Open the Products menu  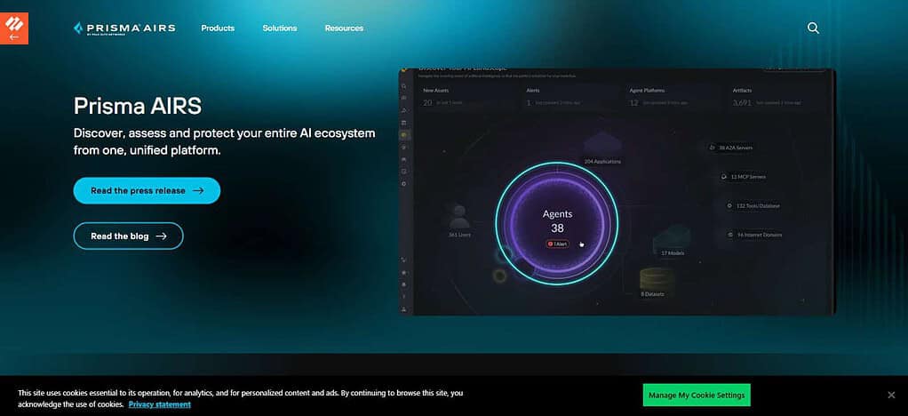click(218, 28)
